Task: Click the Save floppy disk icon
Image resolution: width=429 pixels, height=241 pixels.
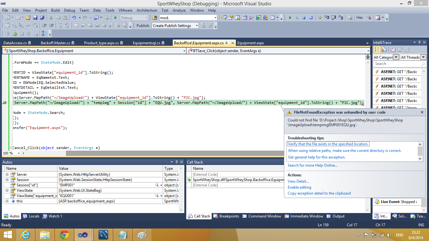Action: point(35,18)
